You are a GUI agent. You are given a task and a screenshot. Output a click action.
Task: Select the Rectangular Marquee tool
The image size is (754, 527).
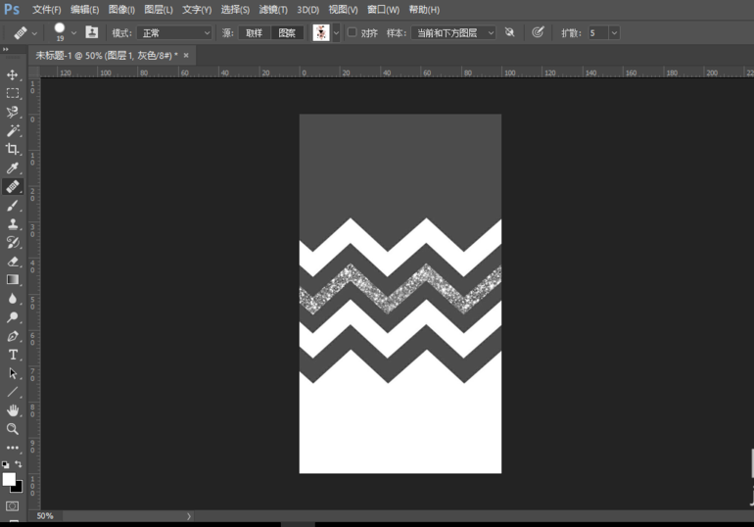tap(13, 93)
